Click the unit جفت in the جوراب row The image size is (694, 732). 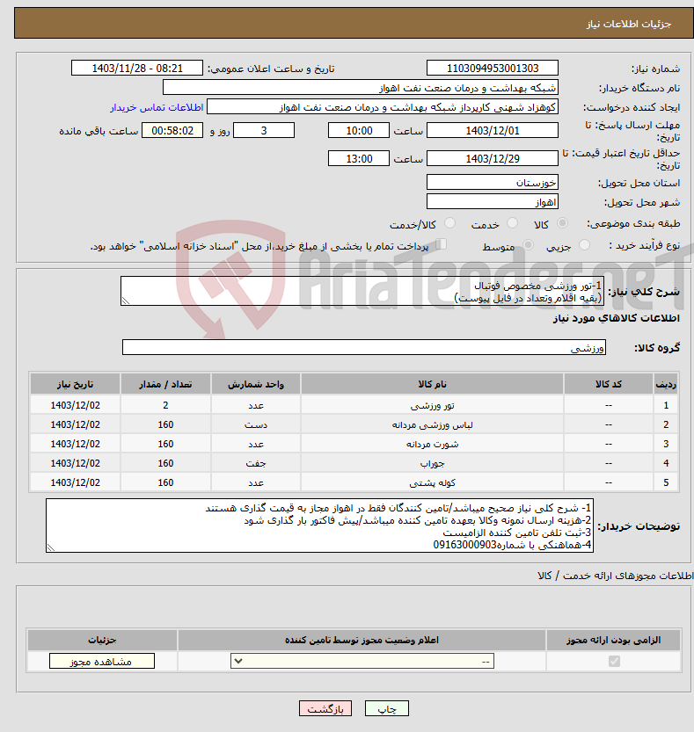[256, 464]
